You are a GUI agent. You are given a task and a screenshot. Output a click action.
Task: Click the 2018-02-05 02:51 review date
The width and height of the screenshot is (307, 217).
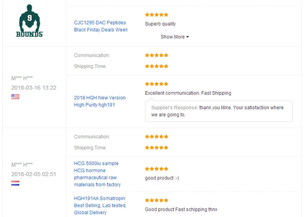[x=34, y=174]
